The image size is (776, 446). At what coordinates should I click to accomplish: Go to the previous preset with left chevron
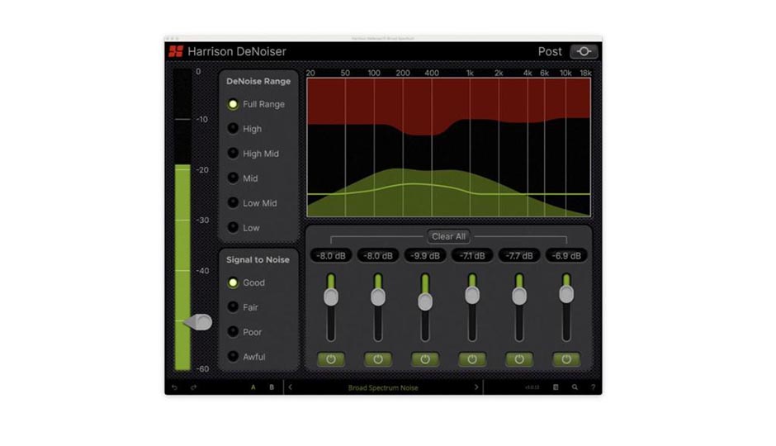pyautogui.click(x=291, y=387)
